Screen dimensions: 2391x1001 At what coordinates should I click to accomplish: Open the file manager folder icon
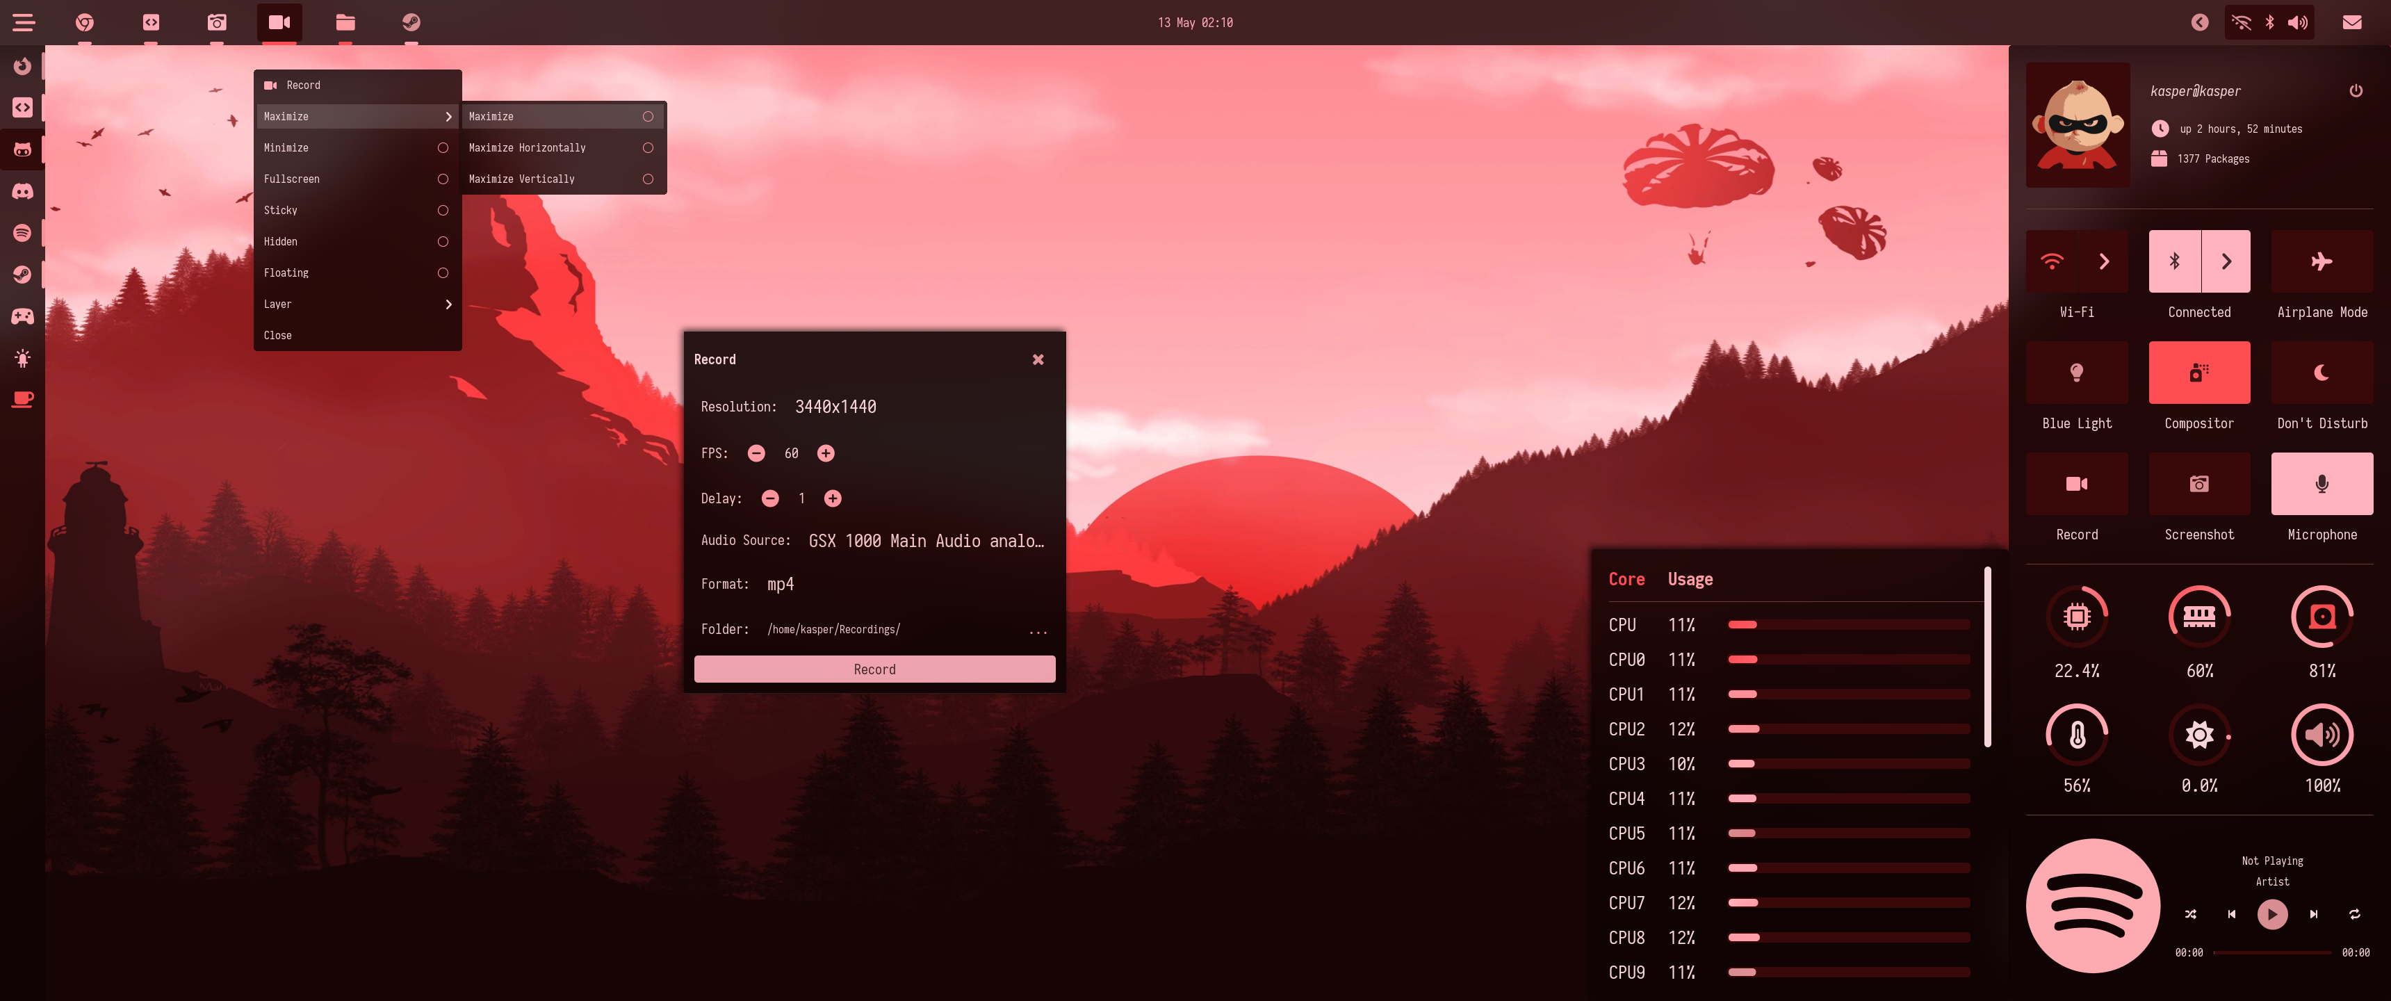coord(345,22)
